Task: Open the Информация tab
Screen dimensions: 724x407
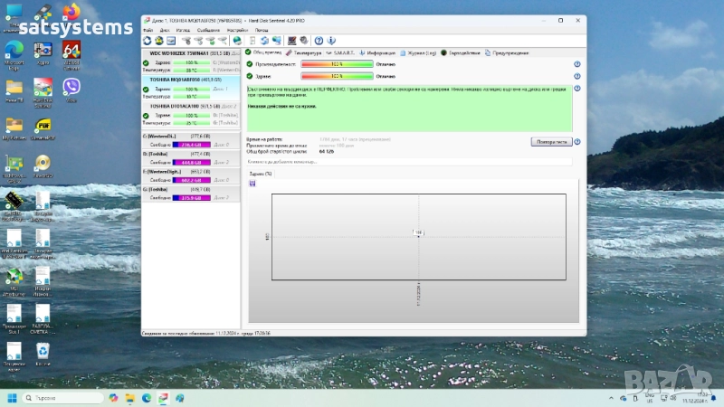Action: (x=380, y=52)
